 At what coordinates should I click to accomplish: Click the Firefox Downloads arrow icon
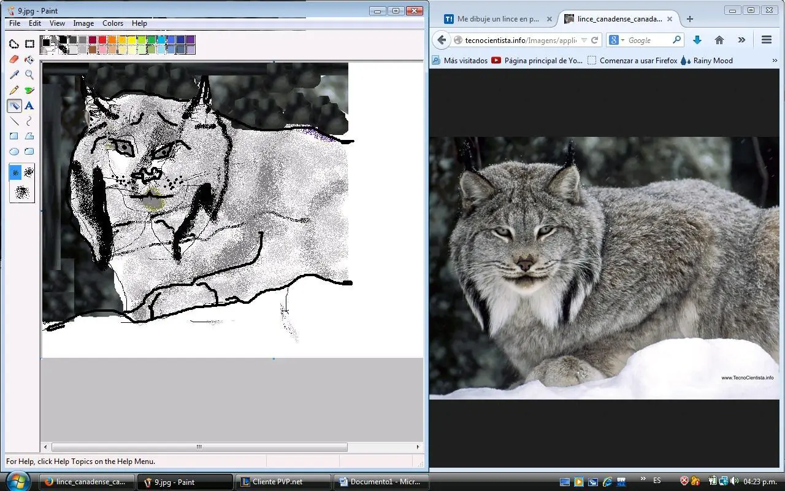[x=697, y=40]
